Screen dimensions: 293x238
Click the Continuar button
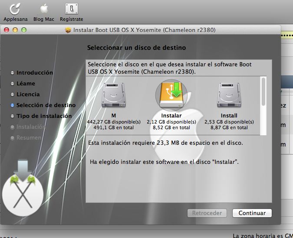[252, 213]
